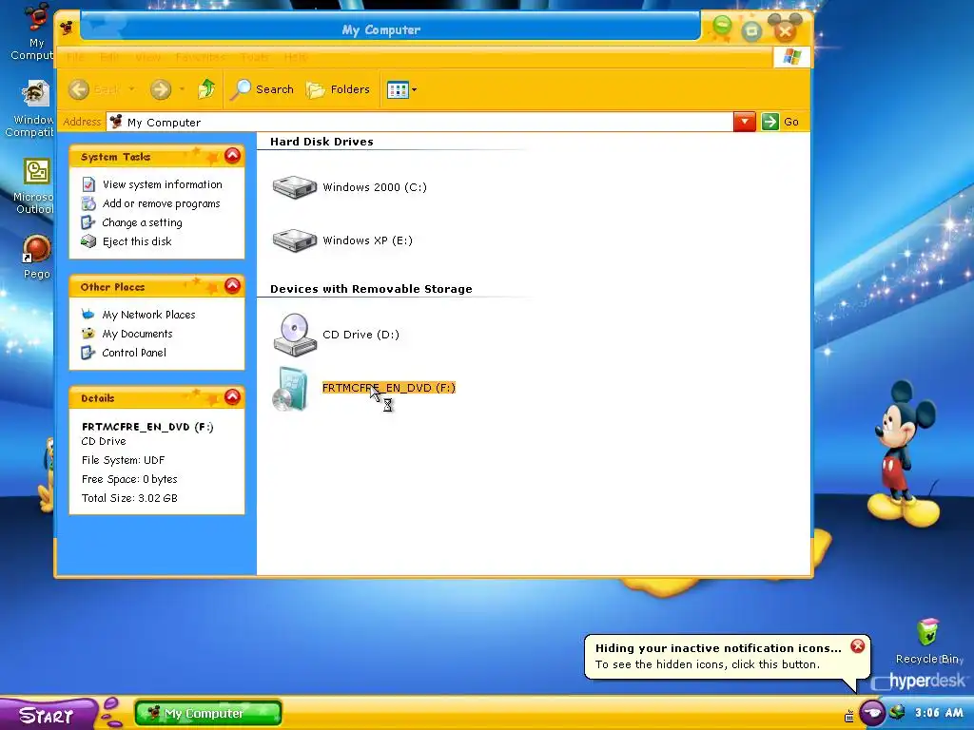
Task: Open My Documents link
Action: [x=137, y=334]
